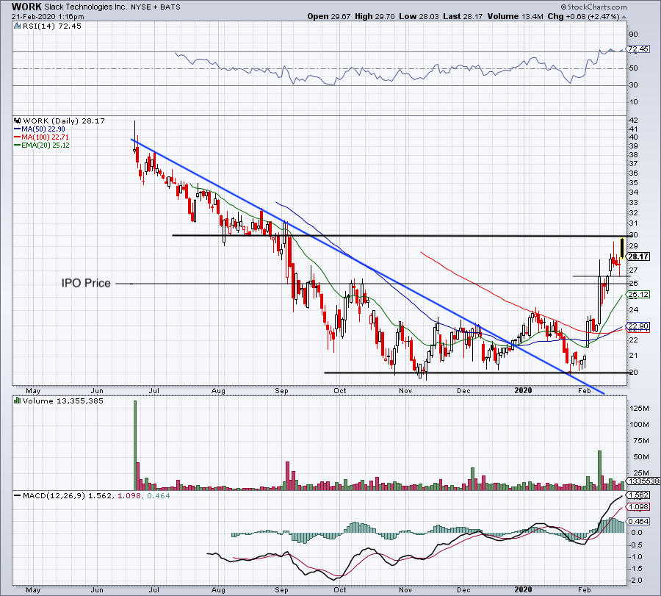Click the EMA(20) 25.12 legend label

pos(45,146)
